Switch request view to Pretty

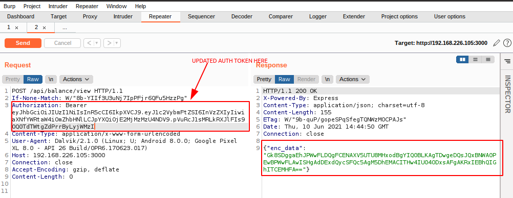(x=13, y=79)
